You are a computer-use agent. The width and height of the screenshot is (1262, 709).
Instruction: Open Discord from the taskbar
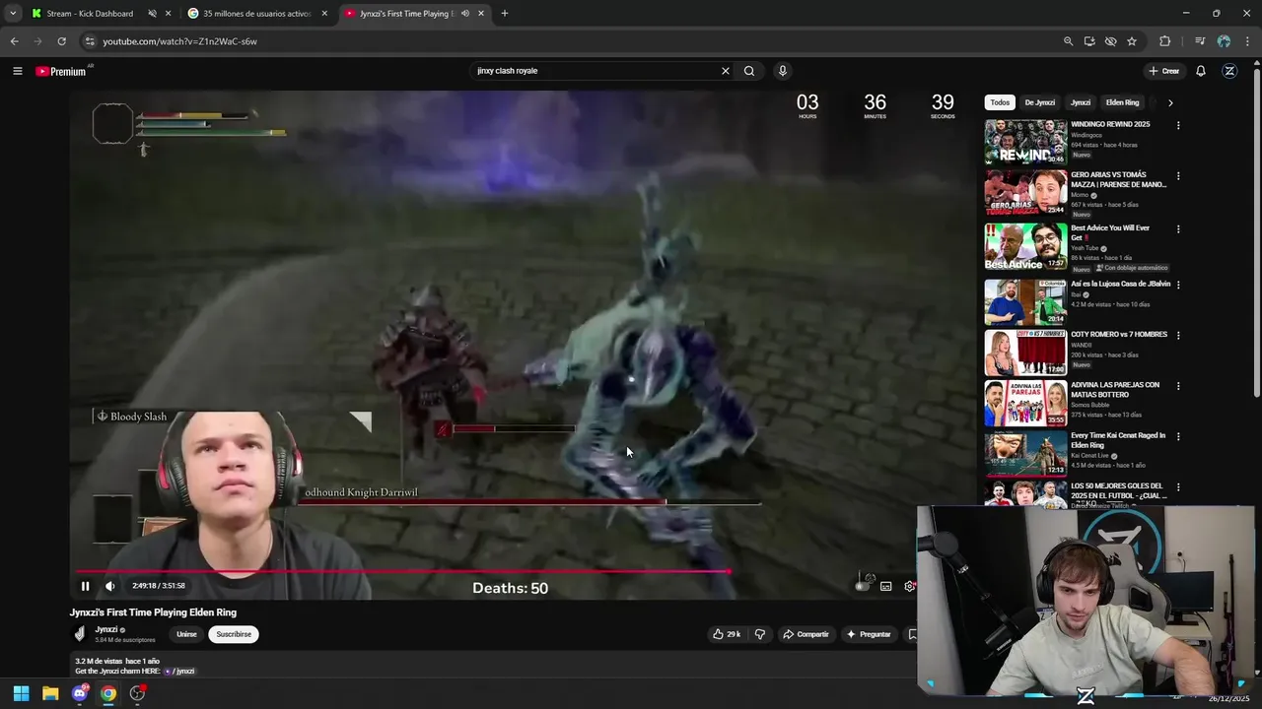tap(80, 693)
